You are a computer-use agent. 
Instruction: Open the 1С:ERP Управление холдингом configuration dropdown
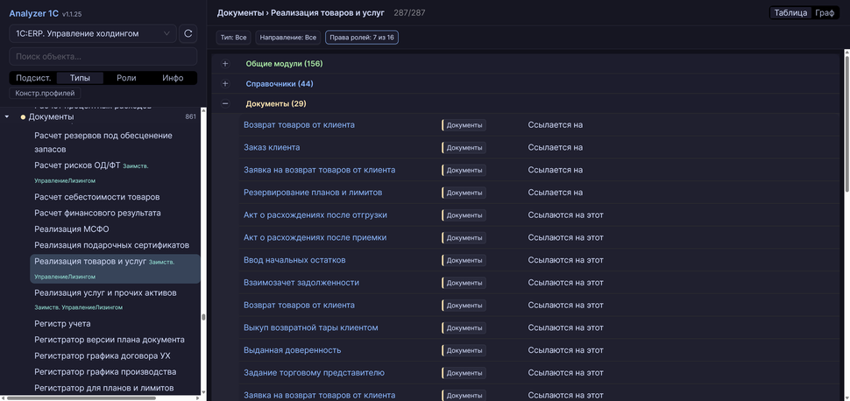[x=91, y=34]
